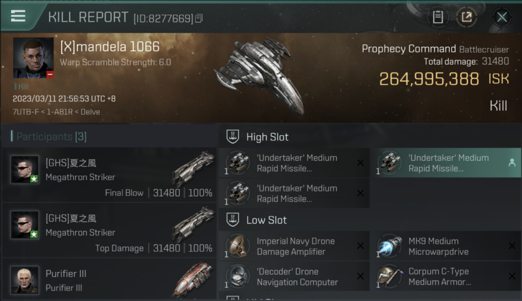Open the Top Damage Megathron Striker entry
The image size is (522, 301).
110,230
